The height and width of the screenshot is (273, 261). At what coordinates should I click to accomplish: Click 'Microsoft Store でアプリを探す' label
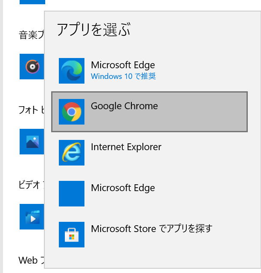click(152, 229)
